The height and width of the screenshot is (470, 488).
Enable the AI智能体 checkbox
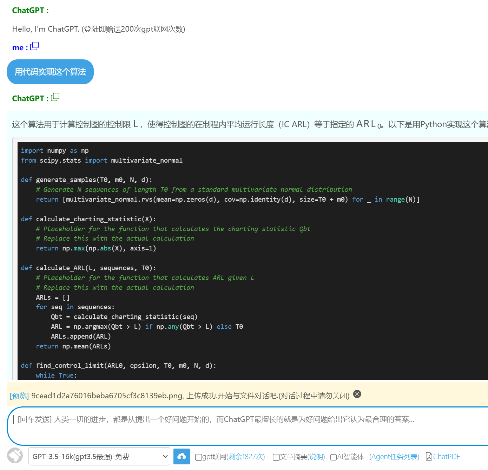point(334,457)
